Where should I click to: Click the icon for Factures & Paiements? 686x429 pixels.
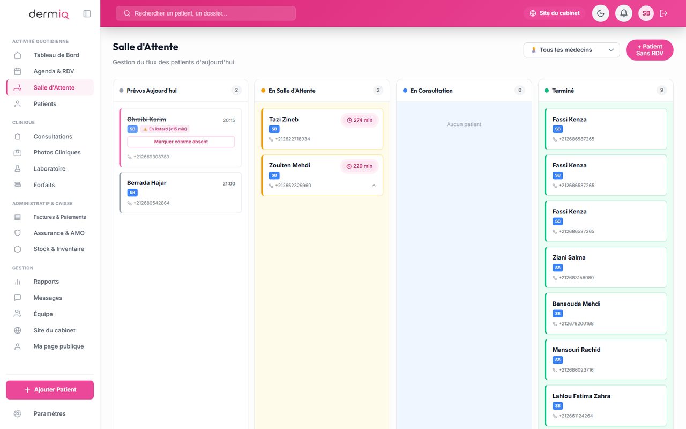click(18, 217)
